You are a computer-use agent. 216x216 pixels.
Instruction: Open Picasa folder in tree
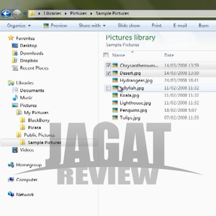(35, 127)
